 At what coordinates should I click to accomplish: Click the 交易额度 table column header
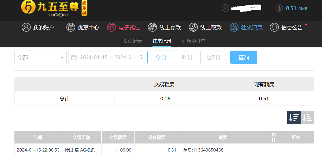118,137
